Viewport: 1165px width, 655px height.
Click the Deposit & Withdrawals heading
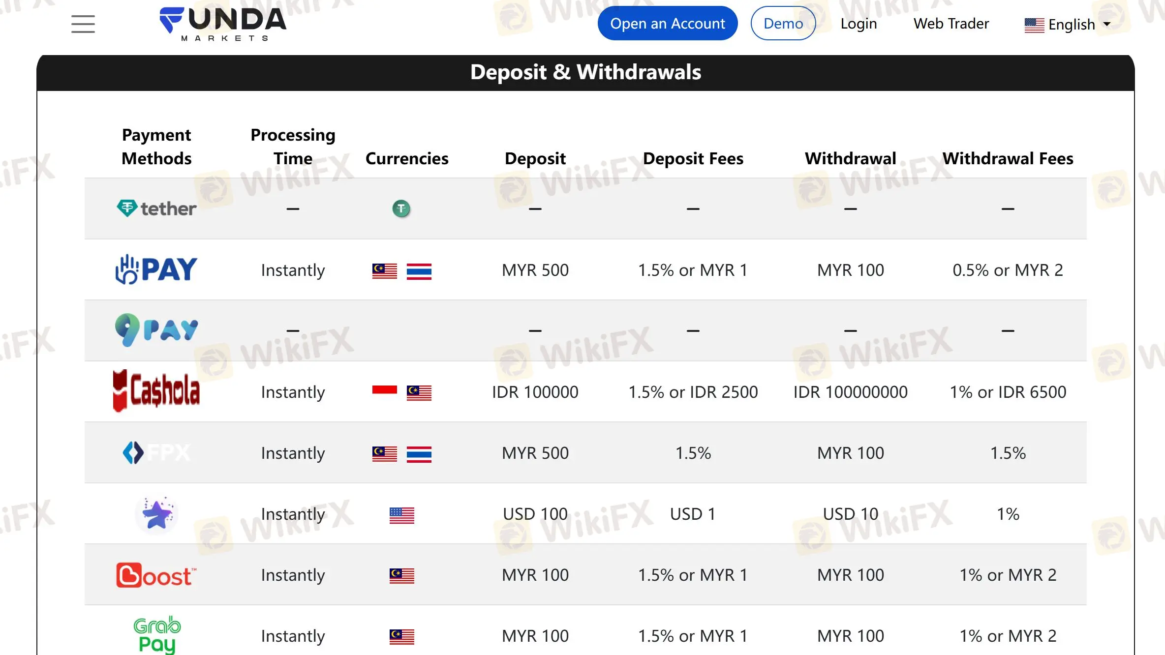point(585,72)
